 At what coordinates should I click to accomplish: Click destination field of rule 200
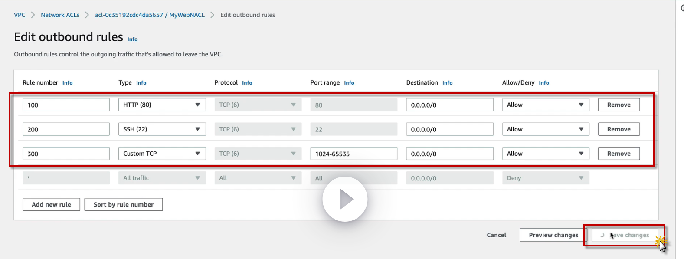pos(449,129)
